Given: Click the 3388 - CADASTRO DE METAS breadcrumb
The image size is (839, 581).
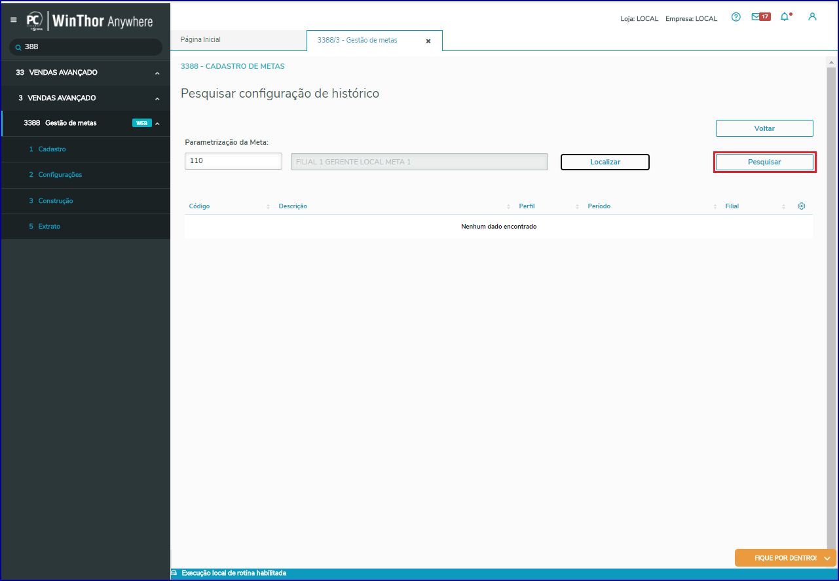Looking at the screenshot, I should click(233, 67).
